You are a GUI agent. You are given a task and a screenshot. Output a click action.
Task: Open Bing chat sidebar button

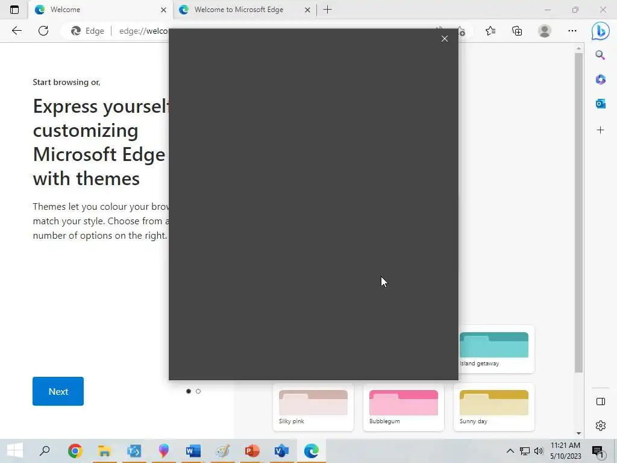click(601, 31)
